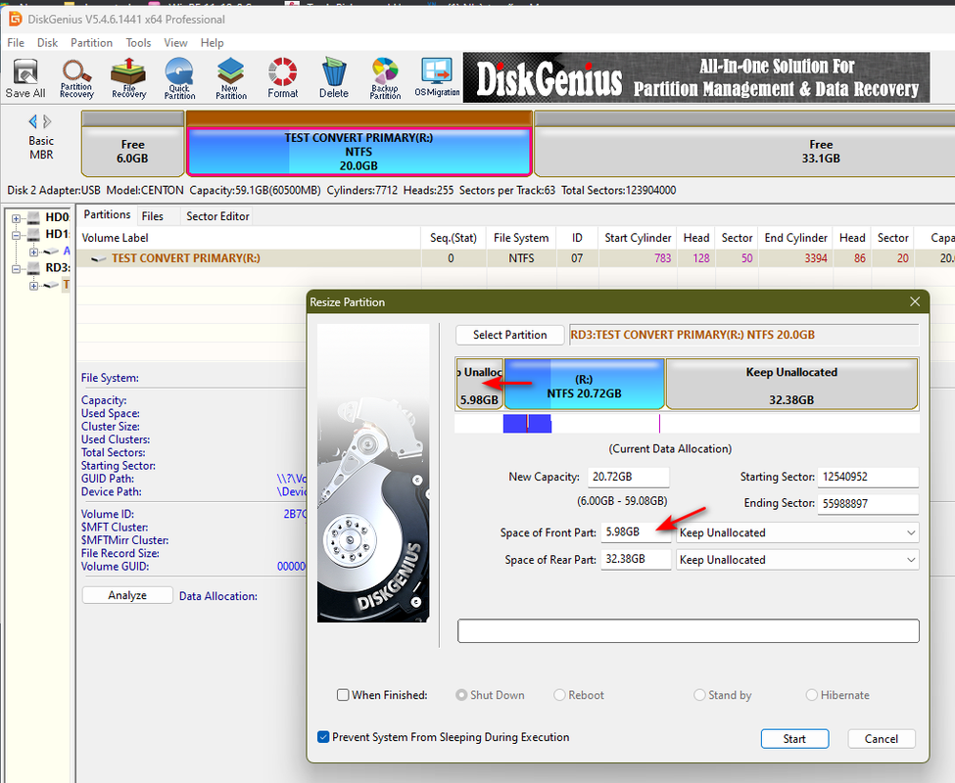Click the Save All toolbar icon
Viewport: 955px width, 783px height.
25,78
